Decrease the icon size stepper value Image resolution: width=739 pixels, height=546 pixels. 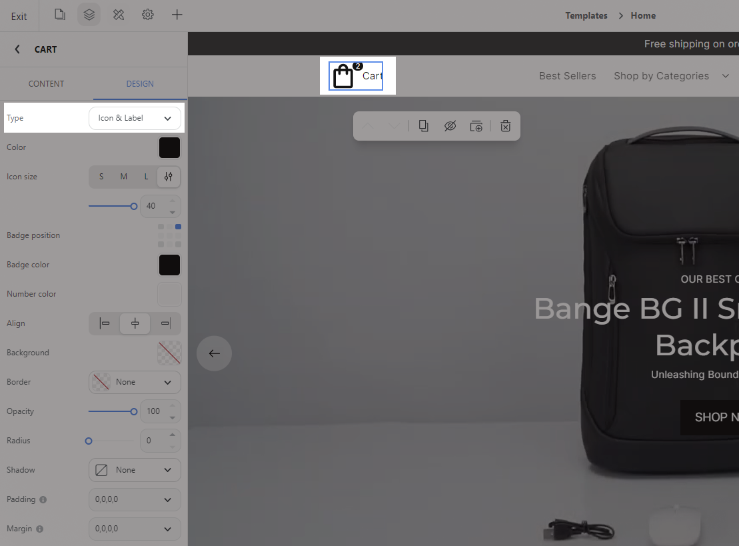point(173,212)
